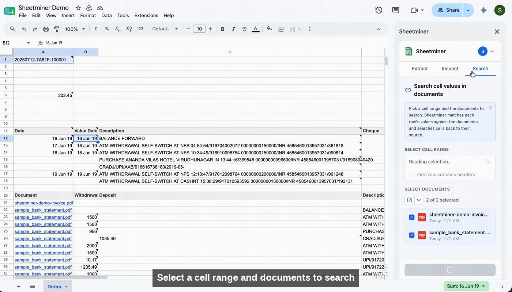Open the all sheets list
The height and width of the screenshot is (292, 512).
32,287
